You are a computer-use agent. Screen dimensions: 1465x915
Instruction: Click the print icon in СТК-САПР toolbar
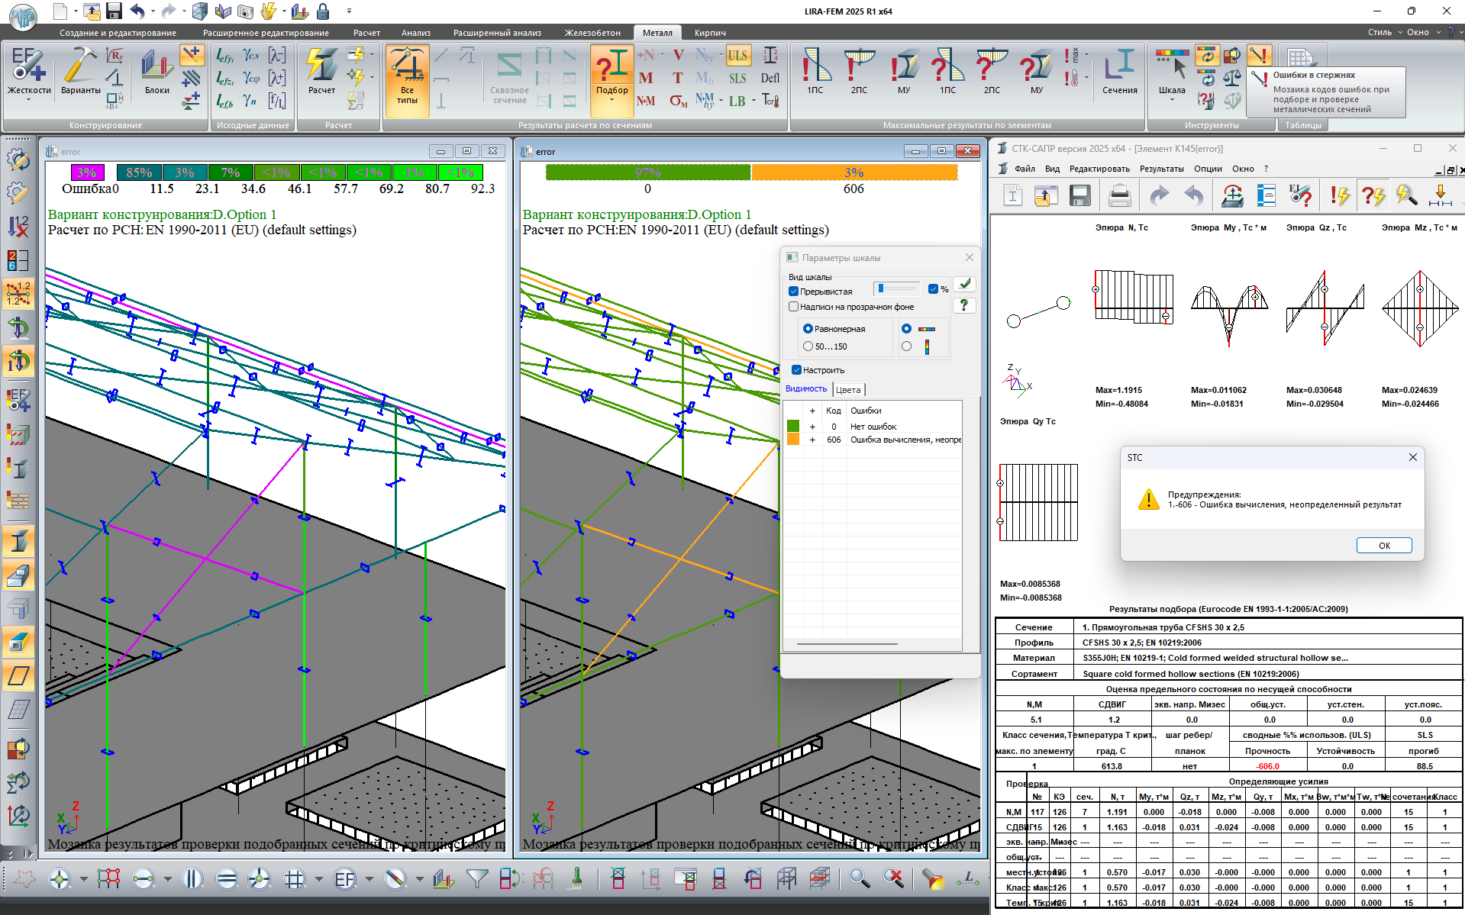(x=1119, y=196)
